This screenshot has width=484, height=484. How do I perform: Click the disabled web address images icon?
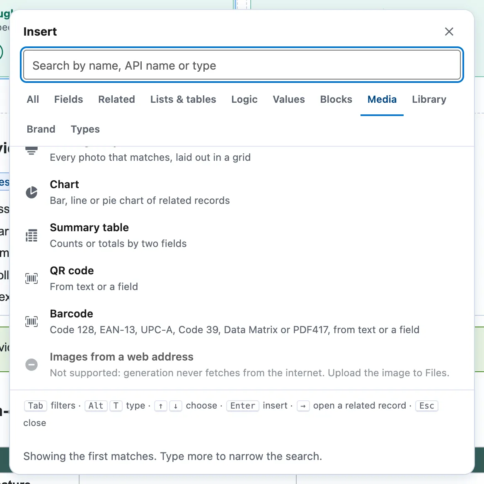(31, 365)
